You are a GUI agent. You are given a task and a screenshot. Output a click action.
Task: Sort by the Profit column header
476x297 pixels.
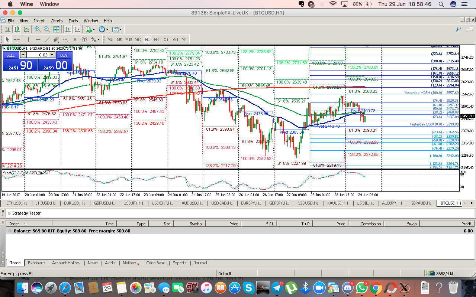447,223
